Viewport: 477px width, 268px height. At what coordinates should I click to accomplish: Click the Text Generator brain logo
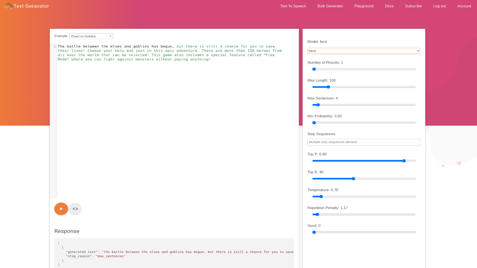(x=8, y=6)
